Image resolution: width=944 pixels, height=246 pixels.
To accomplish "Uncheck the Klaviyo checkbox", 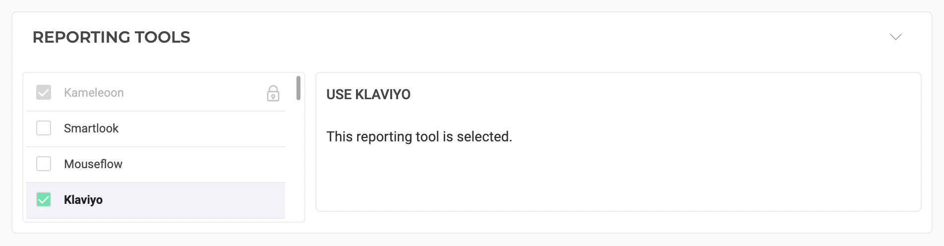I will point(44,200).
